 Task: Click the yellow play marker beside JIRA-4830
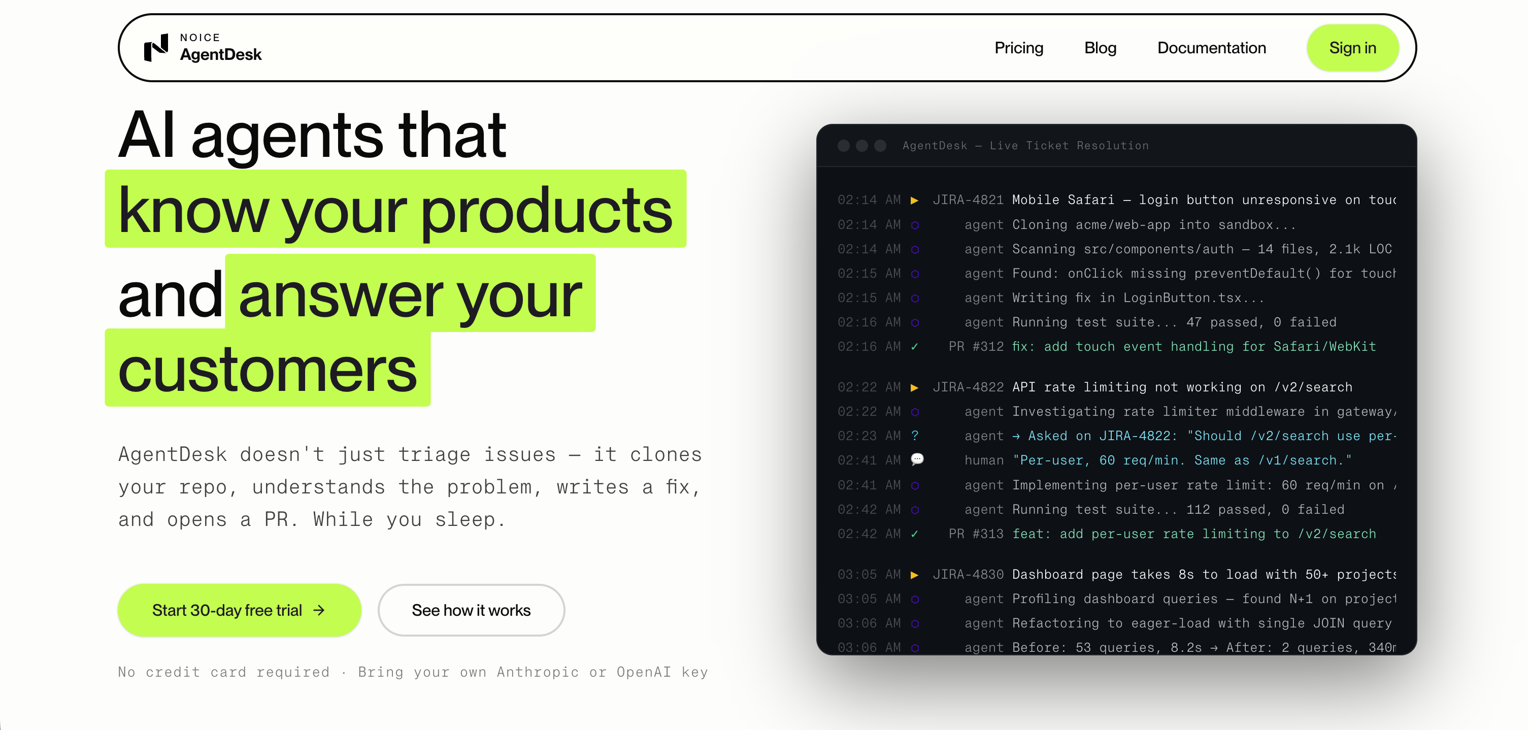click(x=914, y=575)
